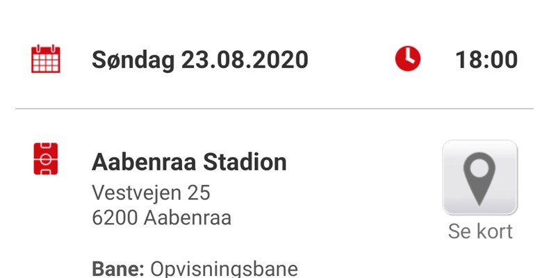Open the map using the pin icon
549x278 pixels.
click(480, 177)
